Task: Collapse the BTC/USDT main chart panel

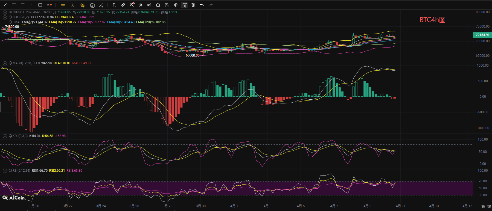Action: point(5,12)
